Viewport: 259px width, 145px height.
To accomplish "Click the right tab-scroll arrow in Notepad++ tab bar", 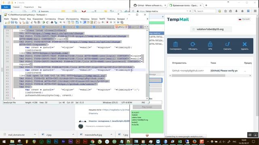I will pos(147,27).
